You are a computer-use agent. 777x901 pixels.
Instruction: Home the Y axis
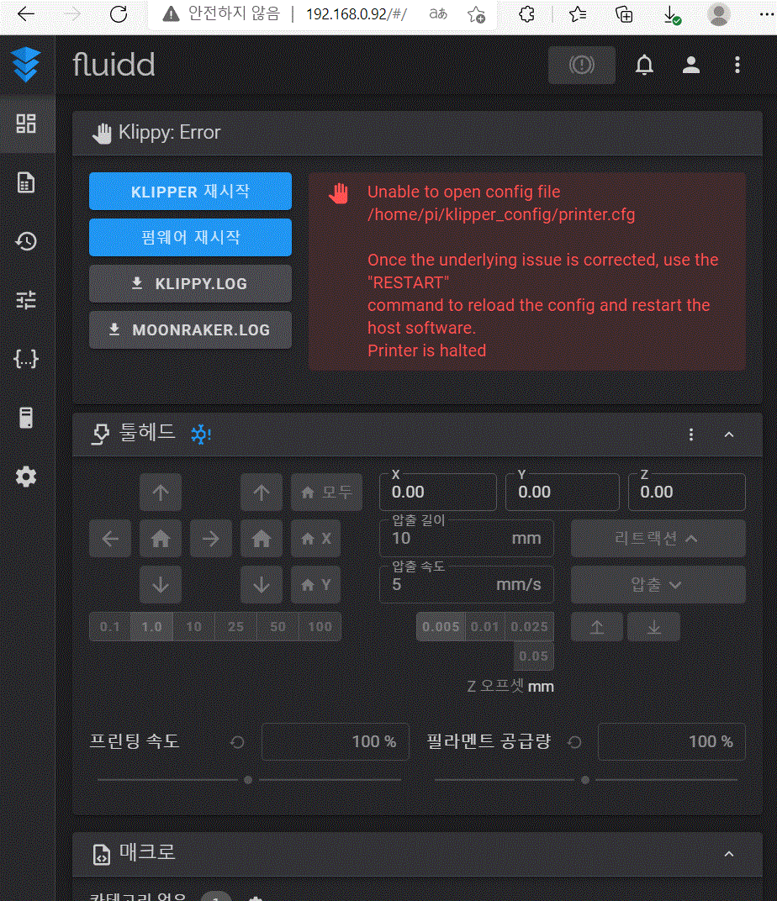click(x=315, y=585)
